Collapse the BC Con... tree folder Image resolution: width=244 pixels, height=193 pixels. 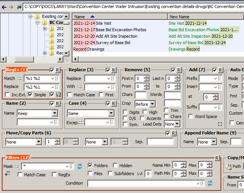click(37, 23)
